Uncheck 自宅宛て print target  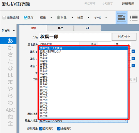point(41,129)
